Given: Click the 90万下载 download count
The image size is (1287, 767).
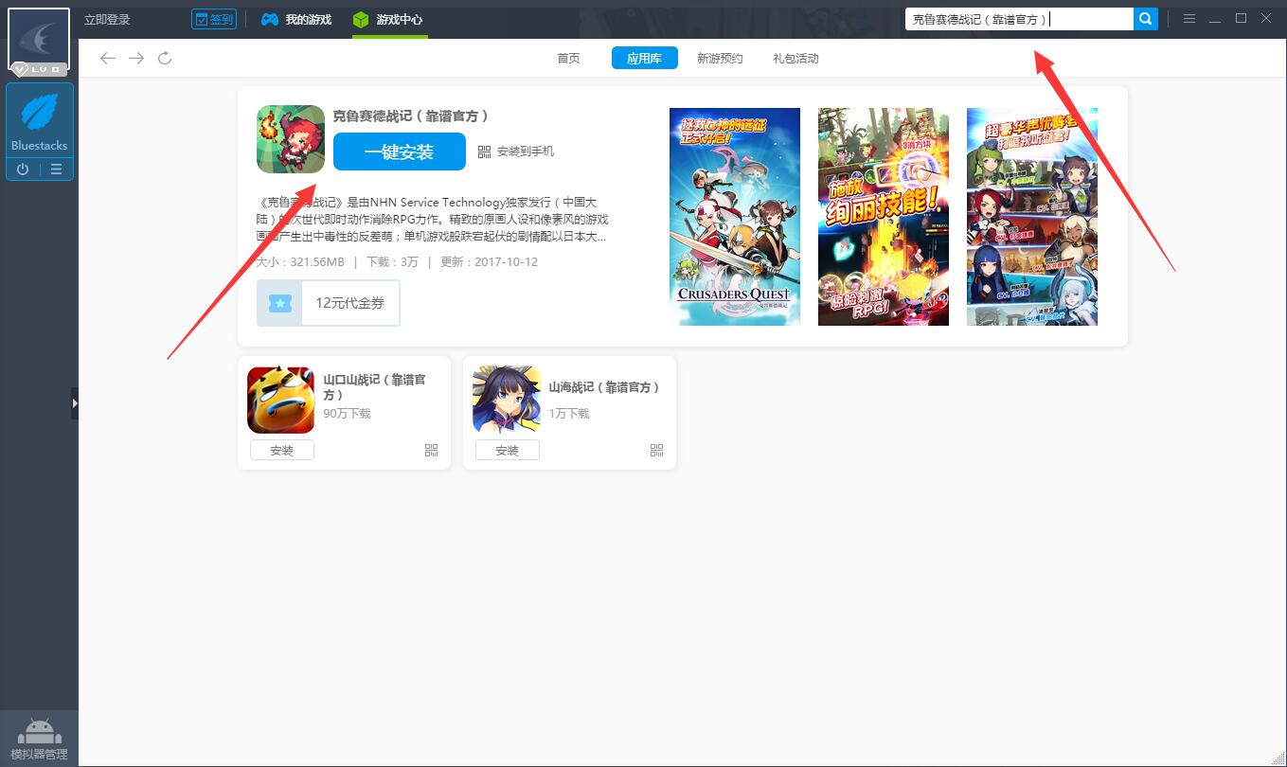Looking at the screenshot, I should (347, 414).
